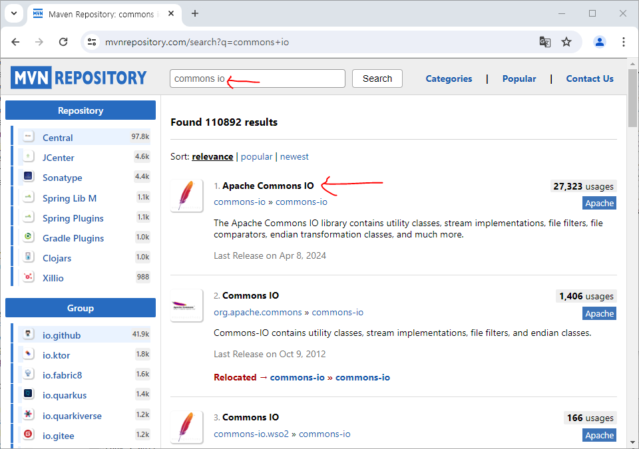This screenshot has height=449, width=639.
Task: Click the page vertical scrollbar thumb
Action: [x=632, y=98]
